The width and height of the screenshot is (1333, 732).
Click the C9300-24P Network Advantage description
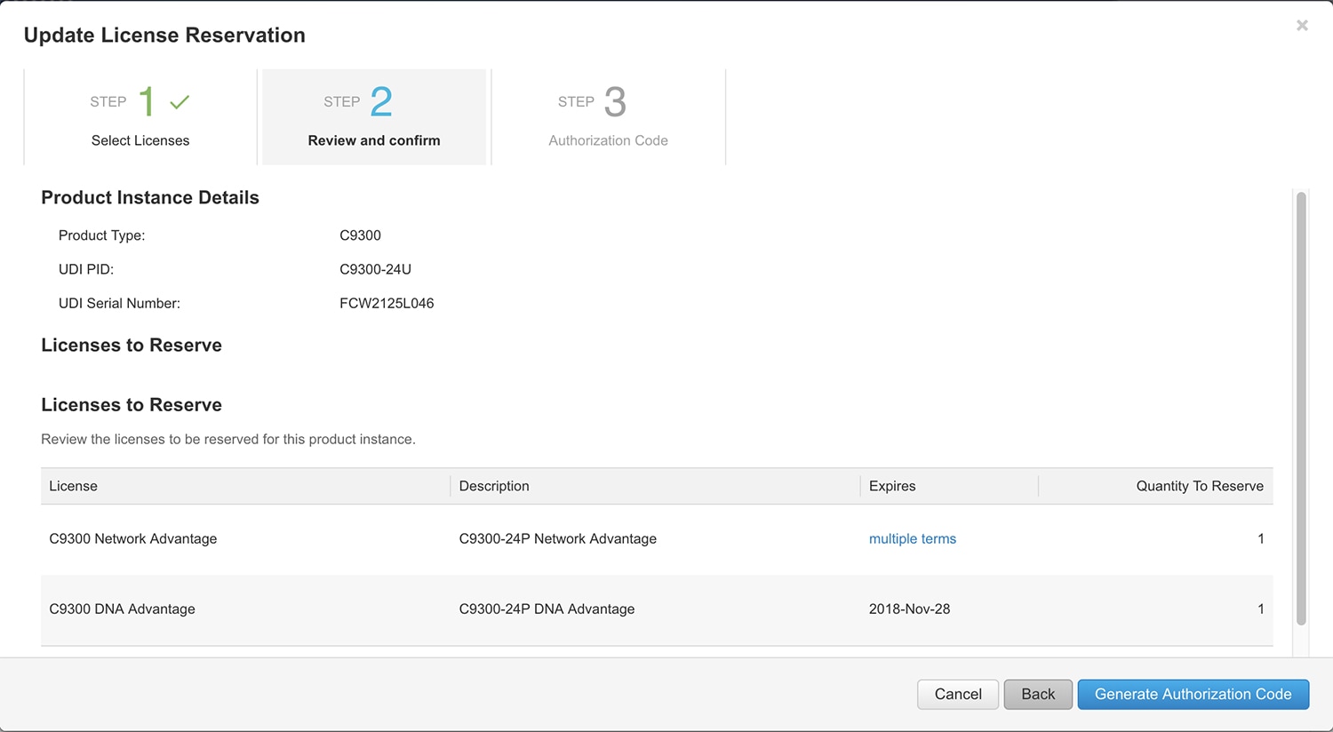[x=558, y=538]
